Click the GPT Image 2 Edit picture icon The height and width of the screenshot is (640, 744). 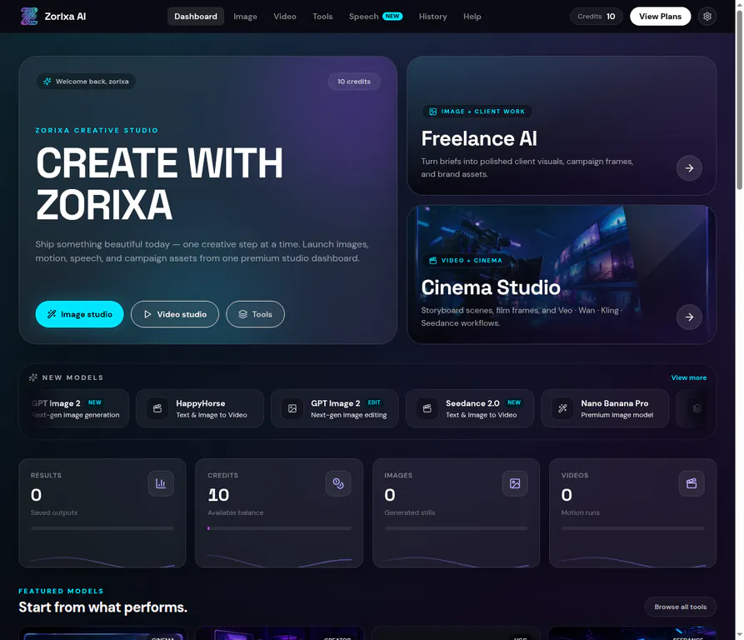(292, 408)
